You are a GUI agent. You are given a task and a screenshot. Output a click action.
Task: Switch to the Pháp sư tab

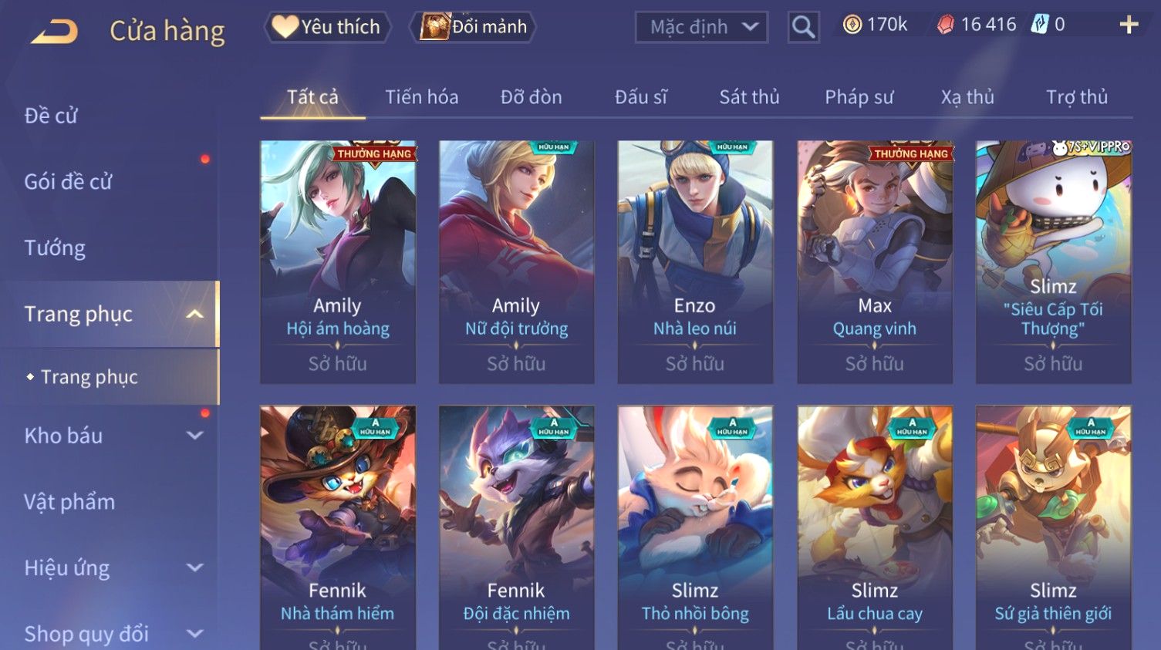(x=859, y=97)
